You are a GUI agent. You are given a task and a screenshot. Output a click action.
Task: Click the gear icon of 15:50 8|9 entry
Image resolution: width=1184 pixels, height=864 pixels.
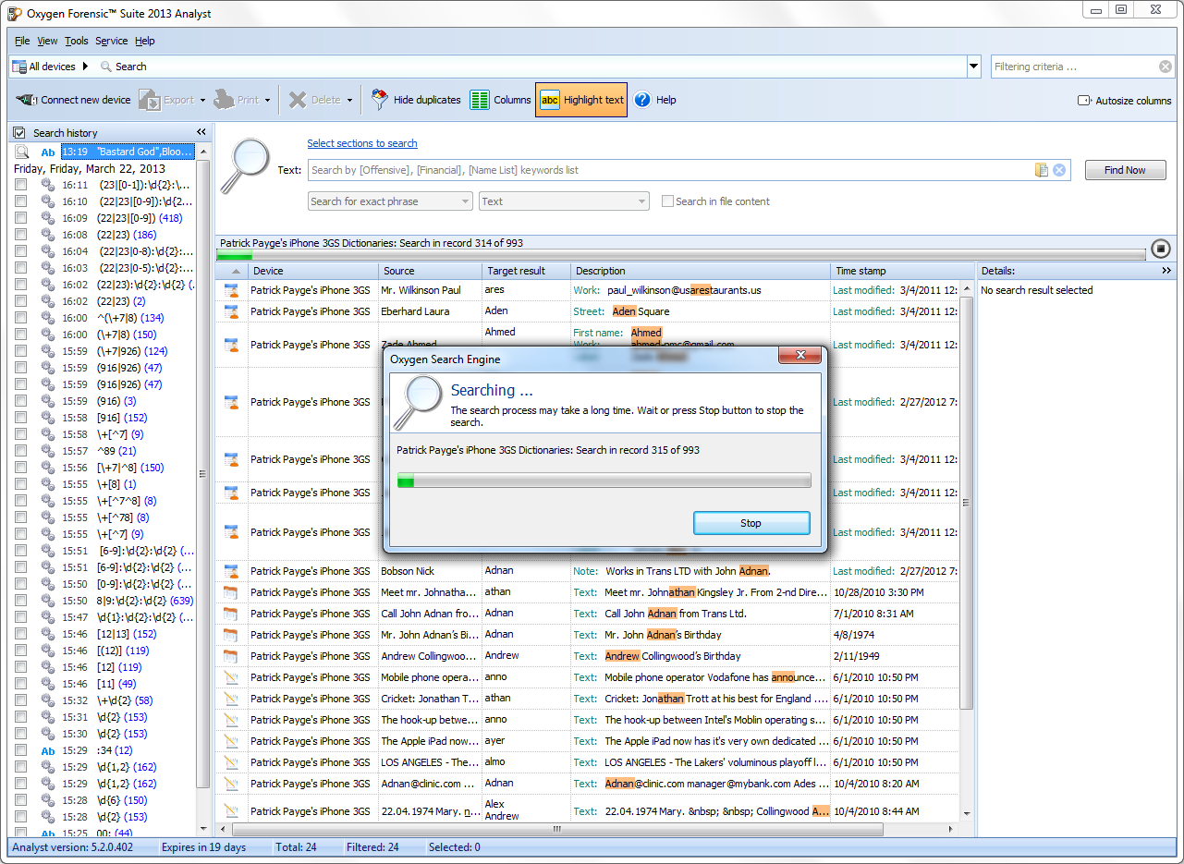coord(48,601)
